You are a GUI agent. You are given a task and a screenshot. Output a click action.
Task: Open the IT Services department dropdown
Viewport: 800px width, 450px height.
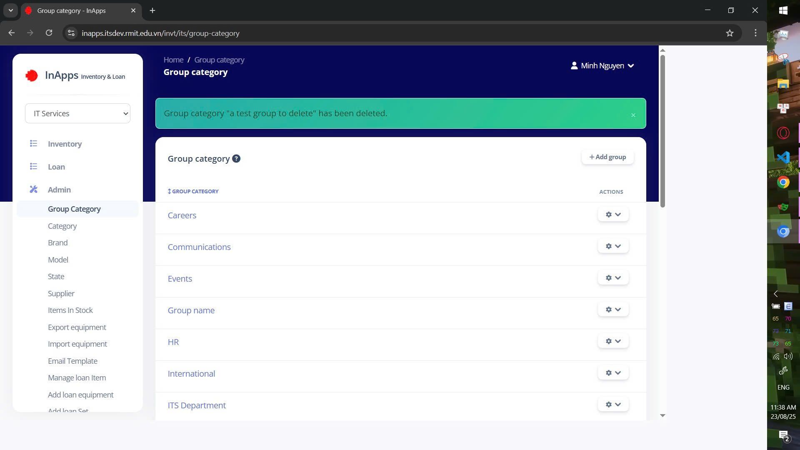77,113
